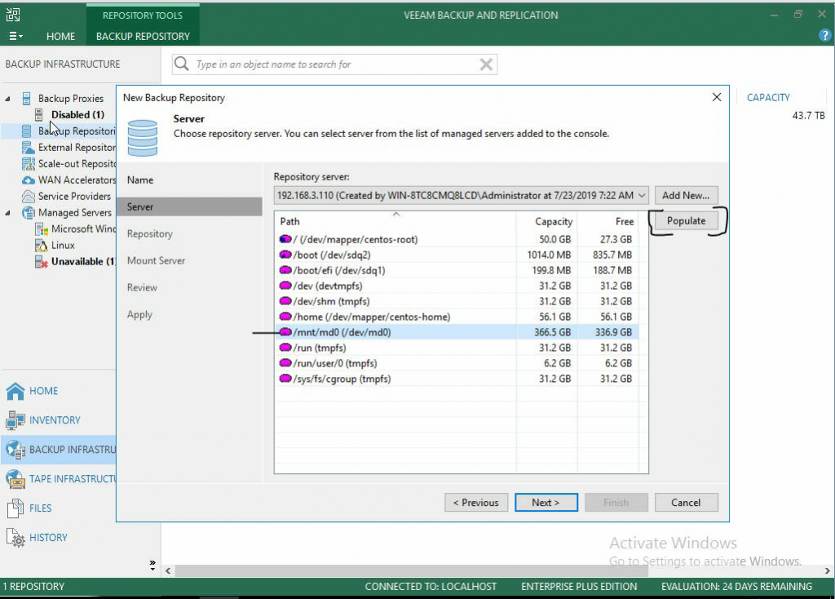Go to the Mount Server wizard step

coord(156,260)
